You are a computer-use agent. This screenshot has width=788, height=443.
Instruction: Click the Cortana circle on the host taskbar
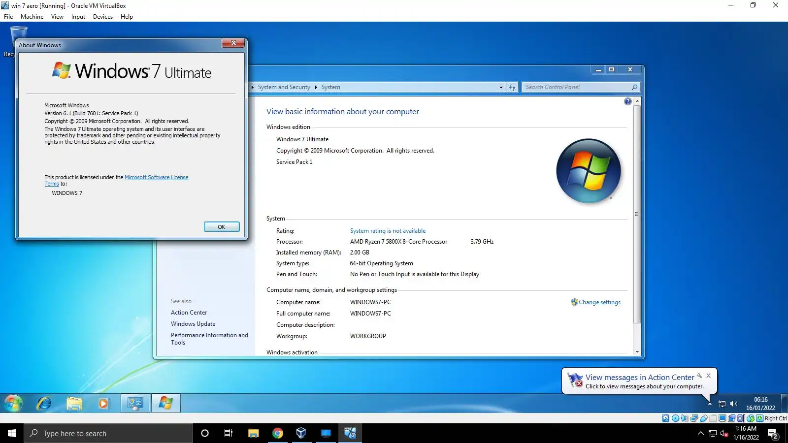click(x=205, y=433)
